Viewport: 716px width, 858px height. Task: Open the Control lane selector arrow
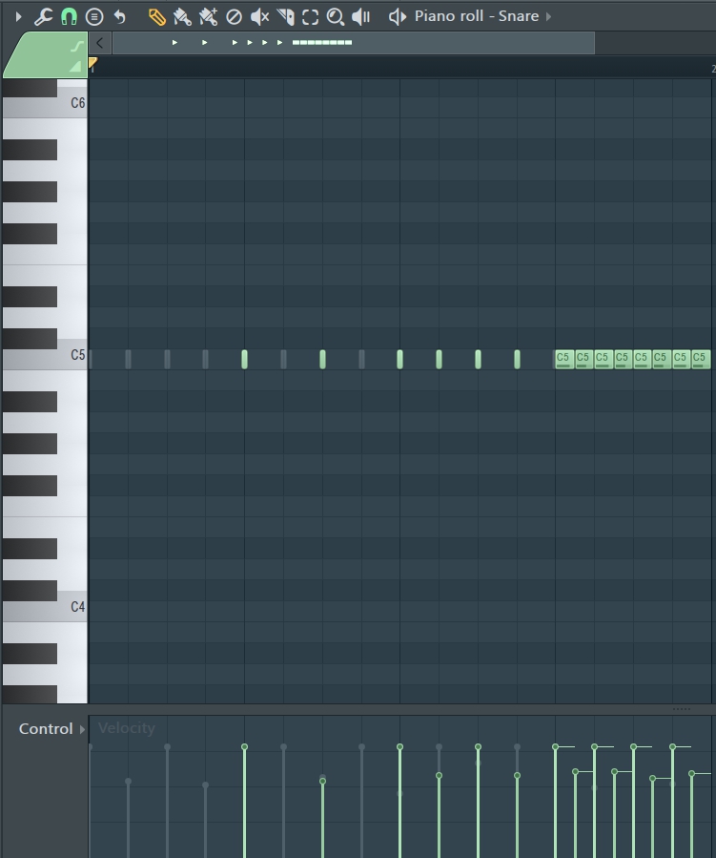point(82,729)
